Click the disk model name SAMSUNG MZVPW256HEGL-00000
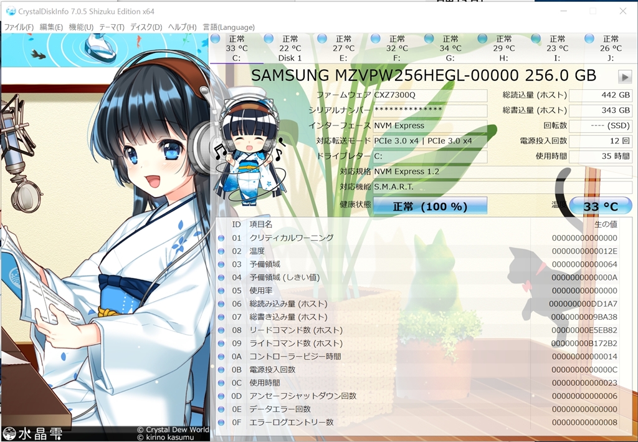Screen dimensions: 638x442 (x=384, y=75)
